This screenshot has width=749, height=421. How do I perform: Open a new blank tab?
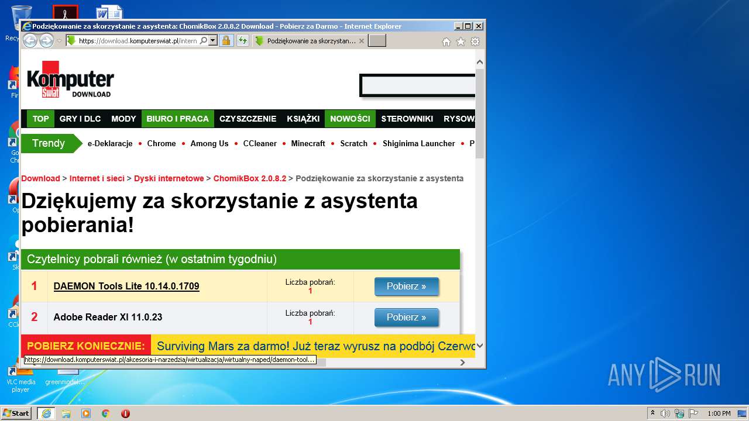(377, 41)
